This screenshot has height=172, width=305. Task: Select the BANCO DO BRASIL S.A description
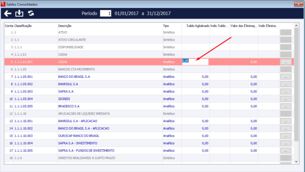(74, 77)
